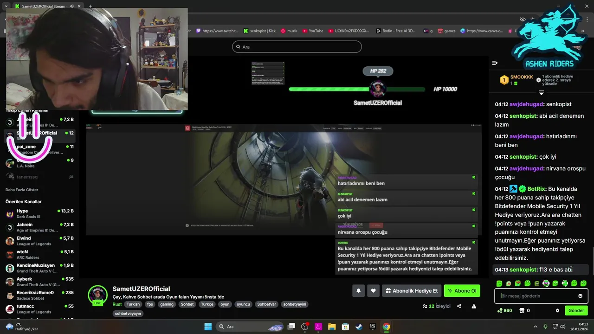
Task: Open tutmacc channel in sidebar
Action: (x=39, y=309)
